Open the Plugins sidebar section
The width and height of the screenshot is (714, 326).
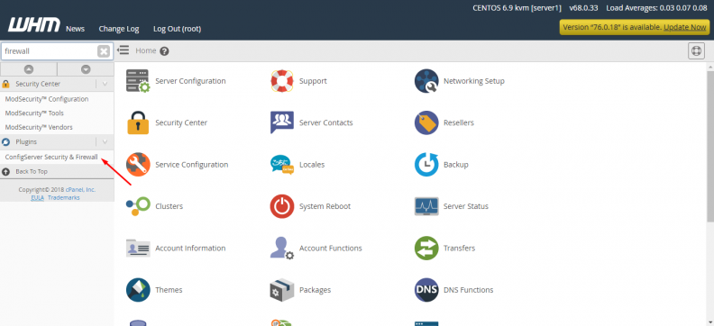point(26,142)
